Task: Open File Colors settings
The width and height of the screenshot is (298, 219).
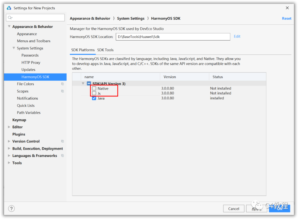Action: click(x=25, y=84)
